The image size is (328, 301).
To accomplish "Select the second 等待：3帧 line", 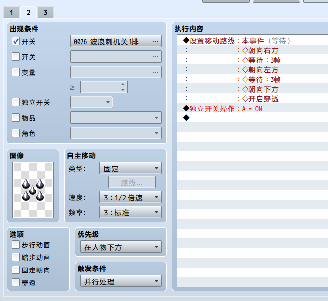I will (x=252, y=79).
